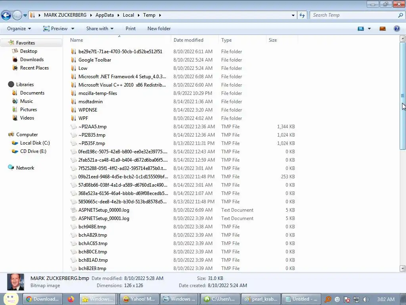
Task: Click the vertical scrollbar thumb
Action: [x=403, y=96]
